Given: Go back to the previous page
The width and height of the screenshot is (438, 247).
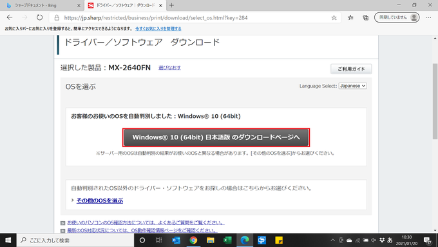Looking at the screenshot, I should [x=10, y=17].
